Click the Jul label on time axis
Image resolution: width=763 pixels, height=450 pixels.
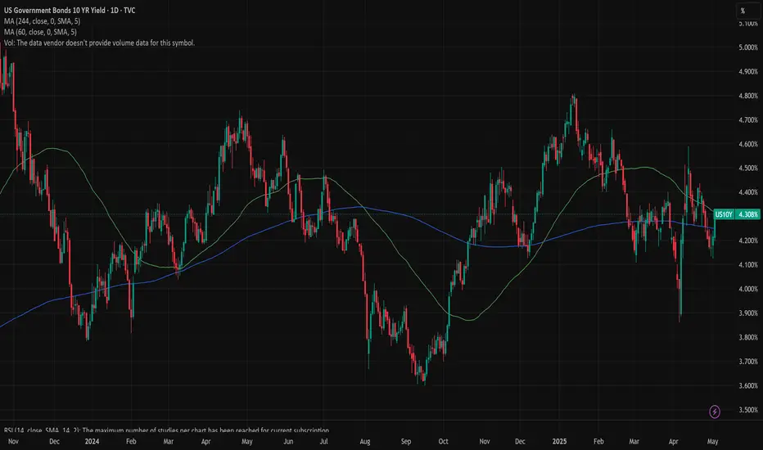pos(323,442)
